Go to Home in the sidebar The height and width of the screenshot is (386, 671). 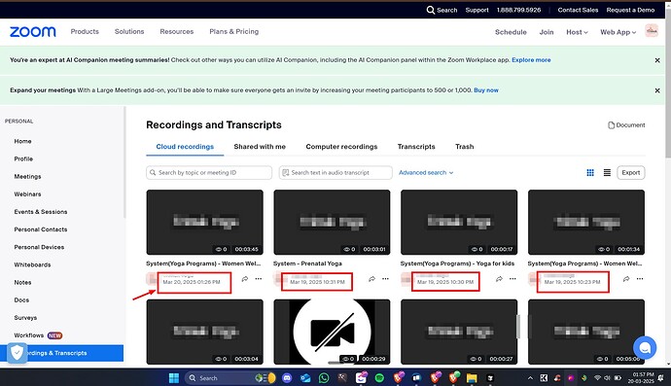(22, 141)
